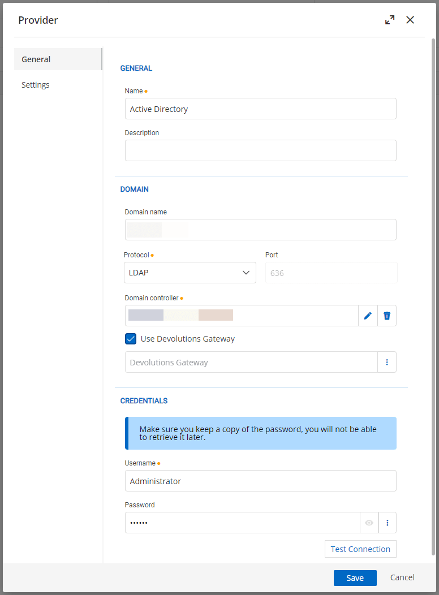This screenshot has height=595, width=439.
Task: Open Devolutions Gateway three-dot options menu
Action: (387, 362)
